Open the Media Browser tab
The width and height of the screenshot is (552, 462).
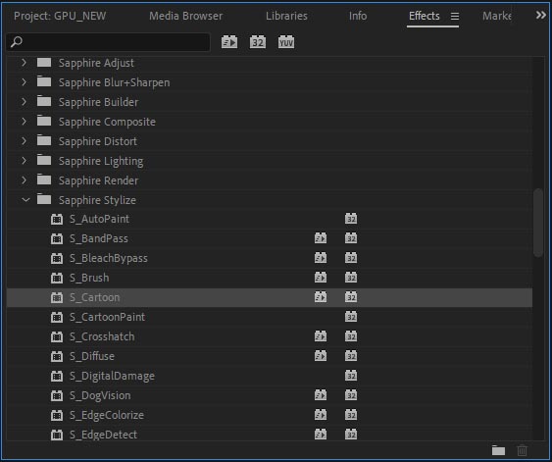[185, 16]
